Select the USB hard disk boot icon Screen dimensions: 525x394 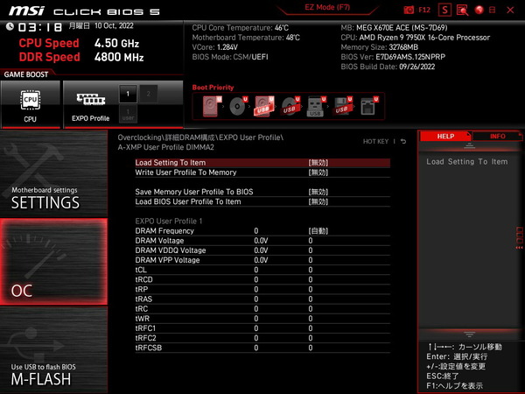click(x=264, y=106)
